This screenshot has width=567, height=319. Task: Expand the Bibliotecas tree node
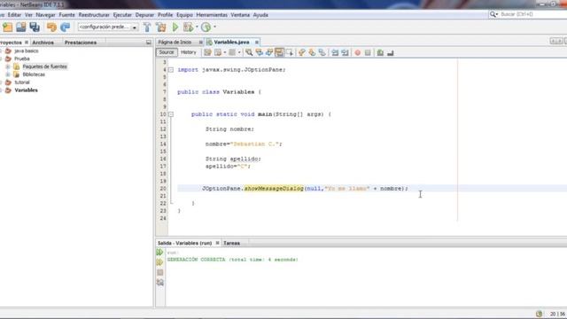tap(8, 74)
